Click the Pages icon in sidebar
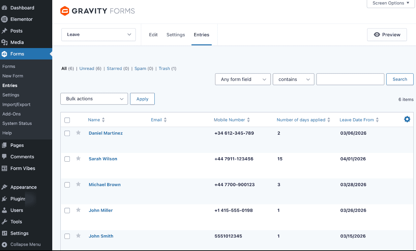Viewport: 416px width, 251px height. point(4,145)
